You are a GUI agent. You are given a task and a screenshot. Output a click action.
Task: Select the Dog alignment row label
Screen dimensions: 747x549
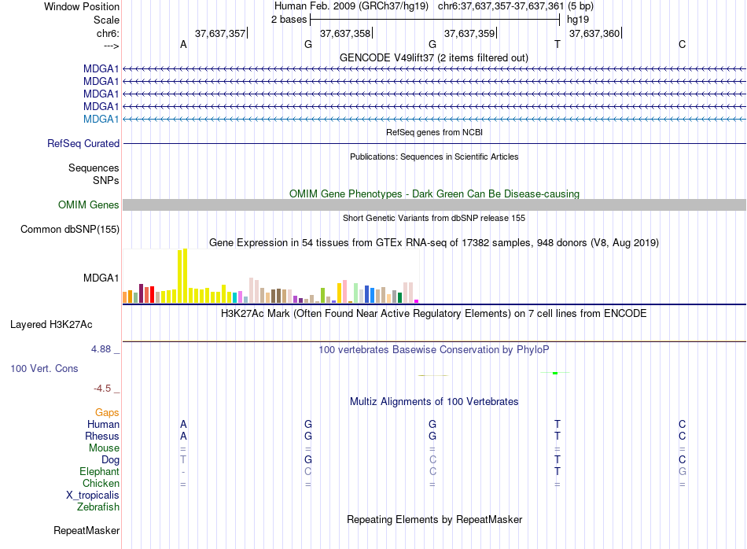tap(110, 460)
